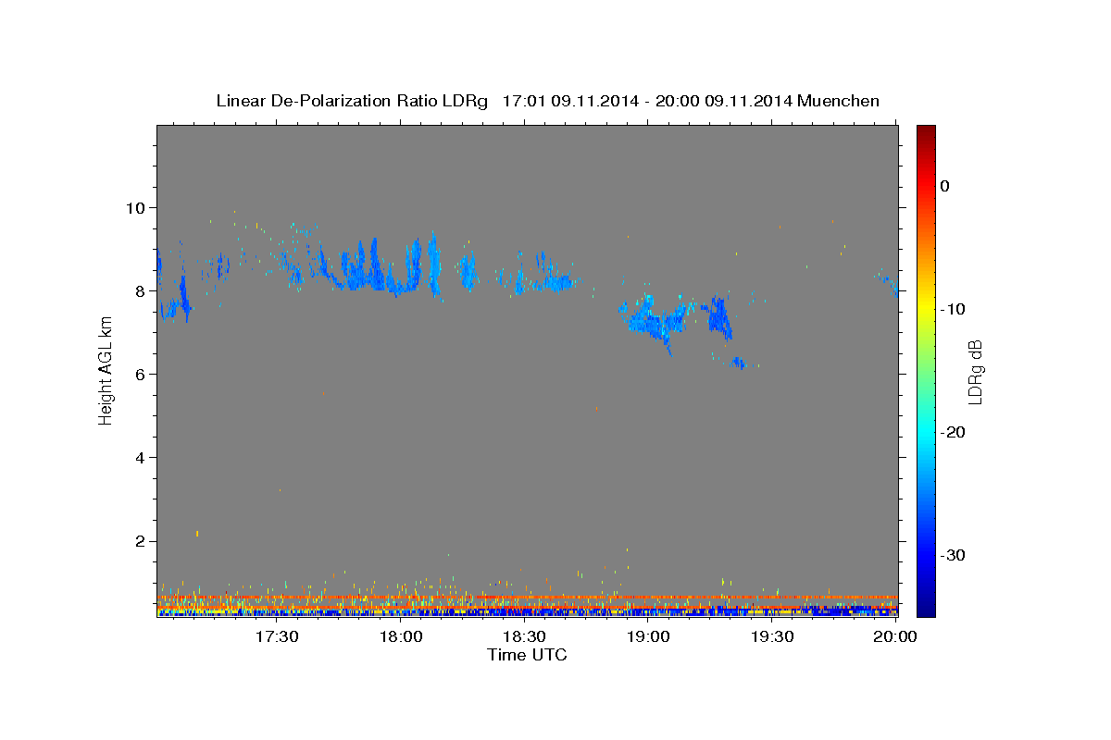Click the orange horizontal line near the ground
Screen dimensions: 1111x740
tap(528, 598)
